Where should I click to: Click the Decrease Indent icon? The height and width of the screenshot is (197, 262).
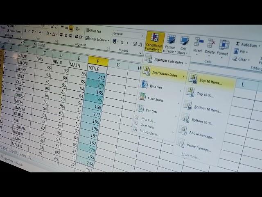(77, 37)
